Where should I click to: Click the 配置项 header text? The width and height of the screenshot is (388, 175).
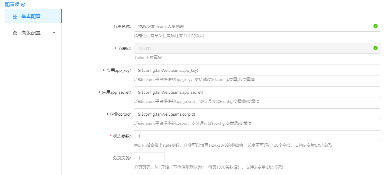coord(12,5)
